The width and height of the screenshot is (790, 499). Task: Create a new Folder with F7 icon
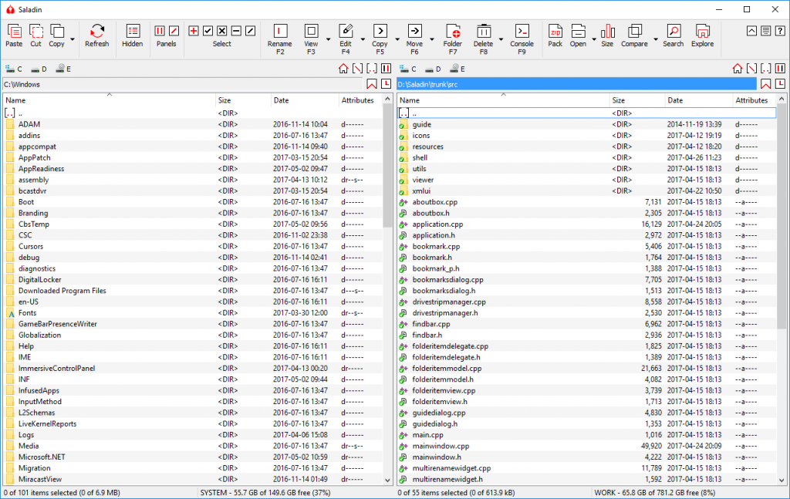pyautogui.click(x=452, y=39)
